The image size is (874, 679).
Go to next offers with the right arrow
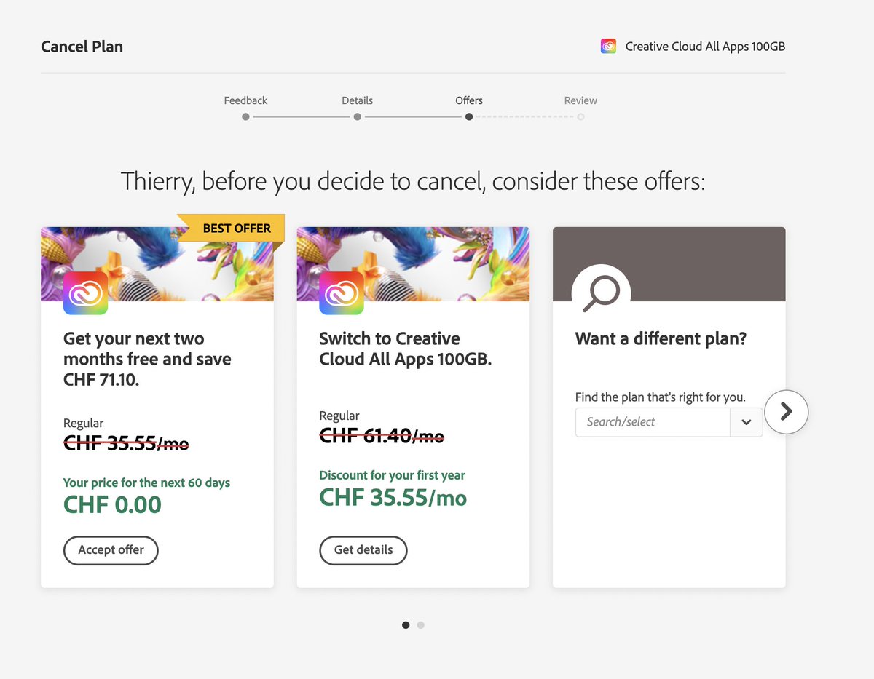(787, 412)
